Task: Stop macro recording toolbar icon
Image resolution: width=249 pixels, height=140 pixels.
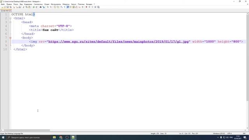Action: (89, 7)
